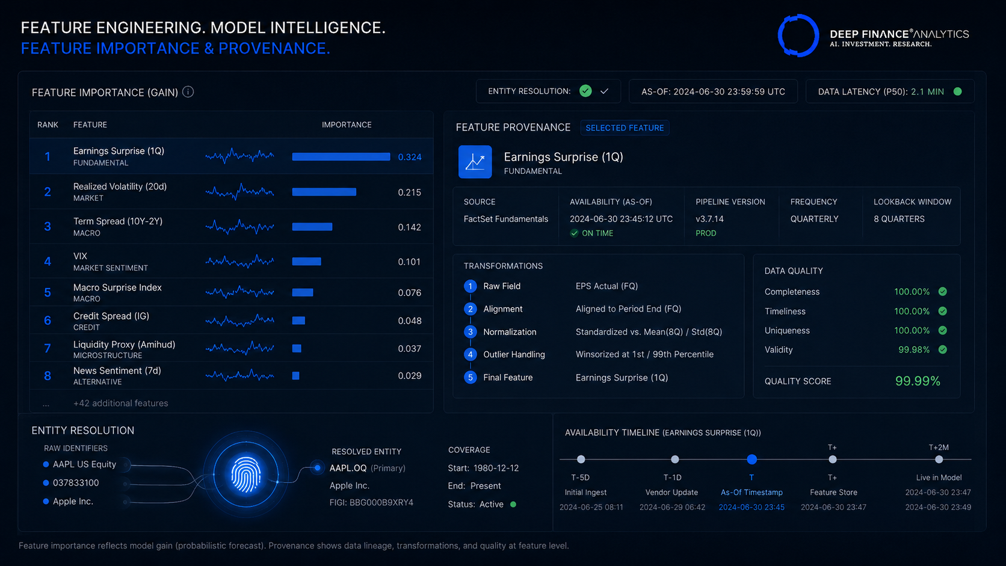Click the AS-OF timestamp box
This screenshot has width=1006, height=566.
[x=713, y=91]
